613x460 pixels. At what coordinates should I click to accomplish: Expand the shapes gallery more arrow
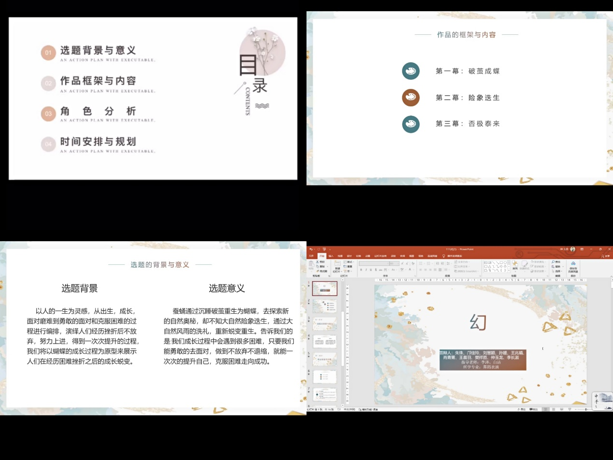[x=509, y=271]
